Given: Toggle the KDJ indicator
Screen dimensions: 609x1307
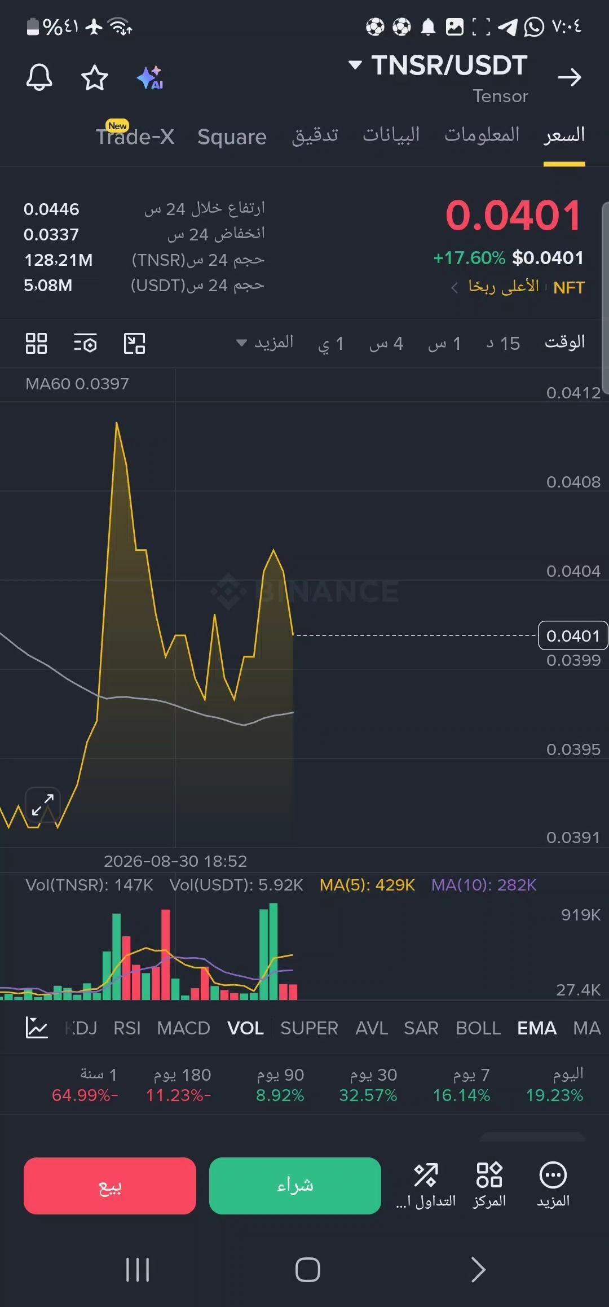Looking at the screenshot, I should (81, 1028).
